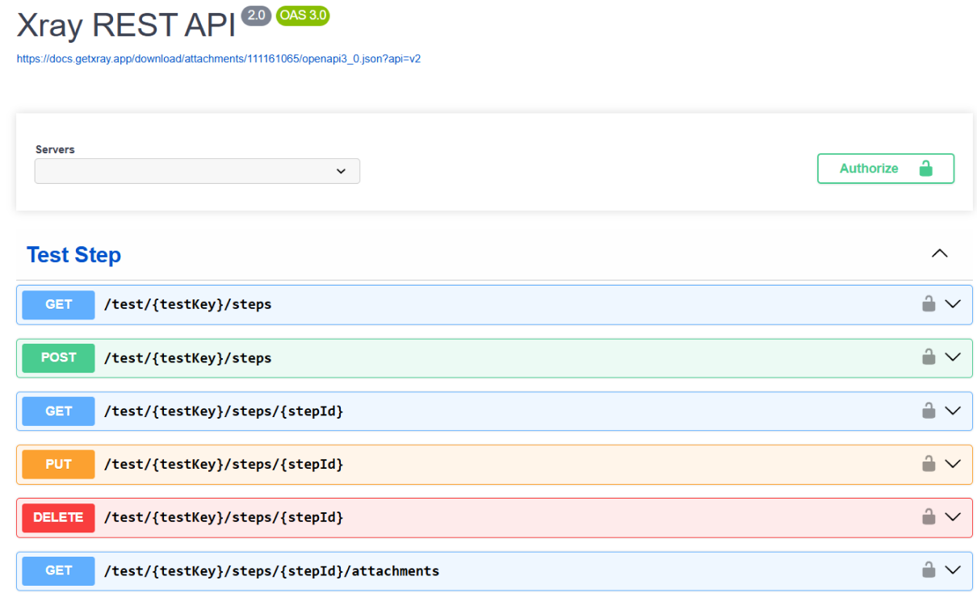Screen dimensions: 977x593
Task: Click the POST method badge
Action: [58, 357]
